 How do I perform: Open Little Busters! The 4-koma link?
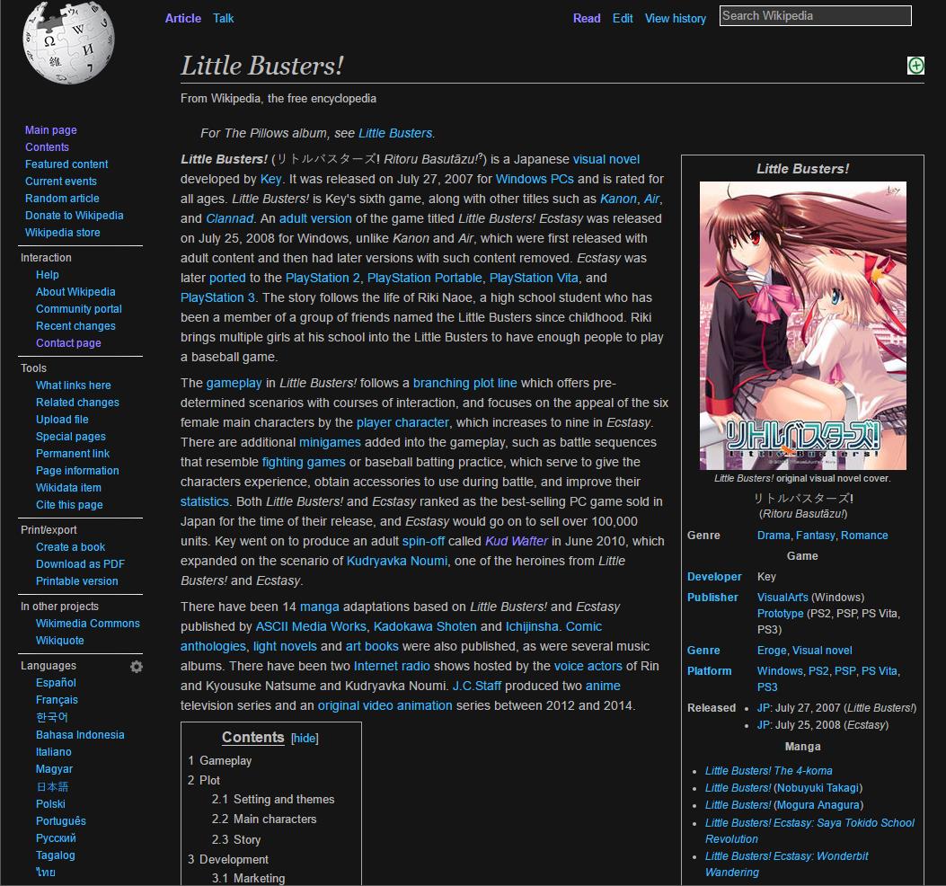coord(769,770)
